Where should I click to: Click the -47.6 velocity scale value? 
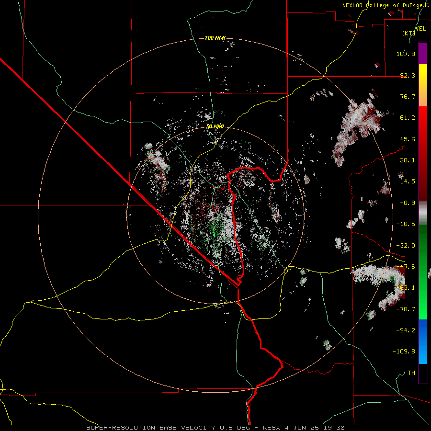406,267
